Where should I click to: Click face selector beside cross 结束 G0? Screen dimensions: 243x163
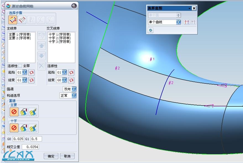point(71,80)
